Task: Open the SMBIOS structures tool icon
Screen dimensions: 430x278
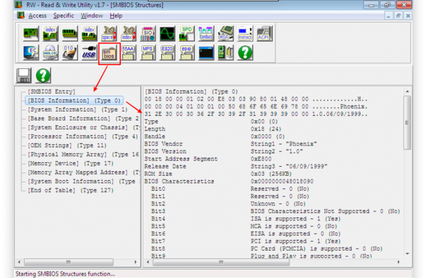Action: 110,54
